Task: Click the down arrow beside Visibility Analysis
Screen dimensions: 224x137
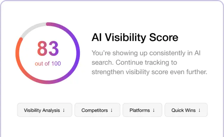Action: pos(64,110)
